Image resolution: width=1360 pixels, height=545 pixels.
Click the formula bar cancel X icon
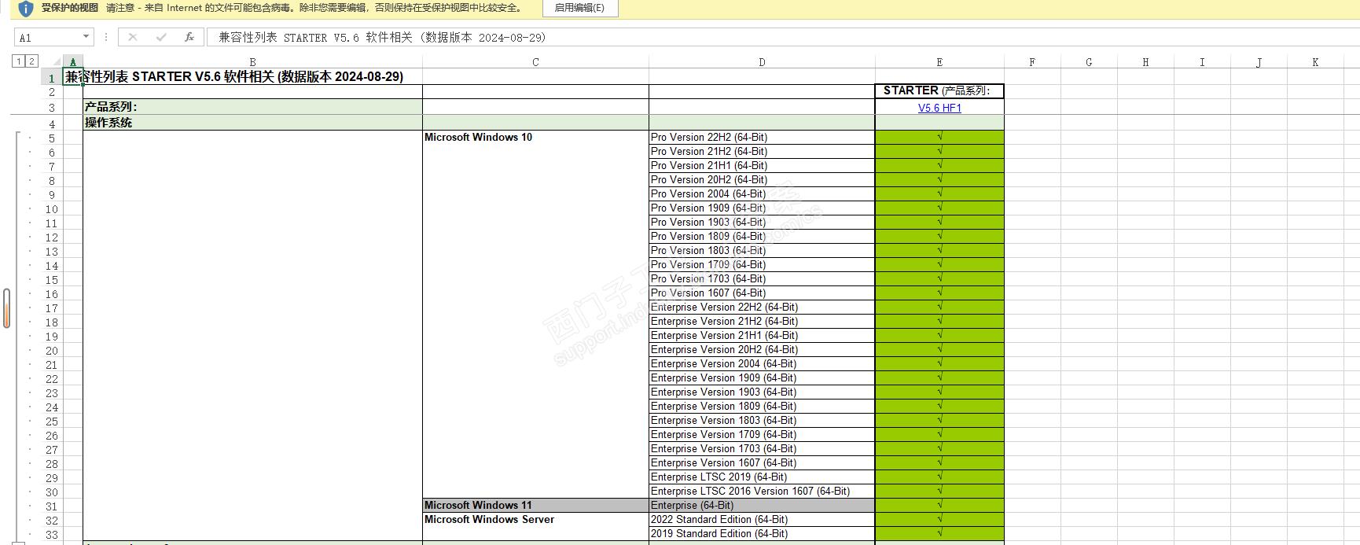(132, 37)
